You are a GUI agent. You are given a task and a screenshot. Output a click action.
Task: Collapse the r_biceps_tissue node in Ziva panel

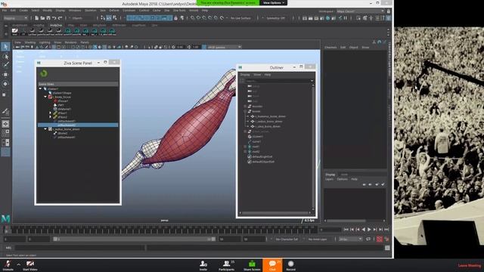point(45,97)
